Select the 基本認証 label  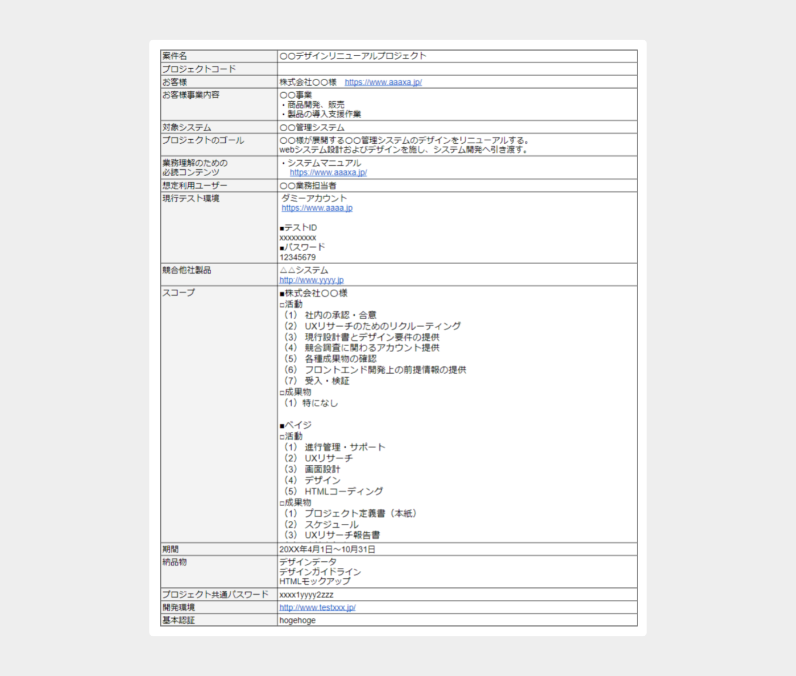pyautogui.click(x=179, y=620)
